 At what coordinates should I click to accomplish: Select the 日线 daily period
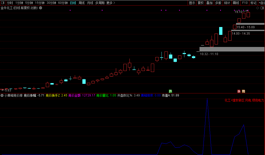coord(73,3)
